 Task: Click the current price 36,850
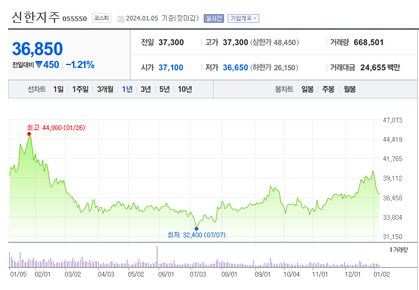click(x=37, y=49)
